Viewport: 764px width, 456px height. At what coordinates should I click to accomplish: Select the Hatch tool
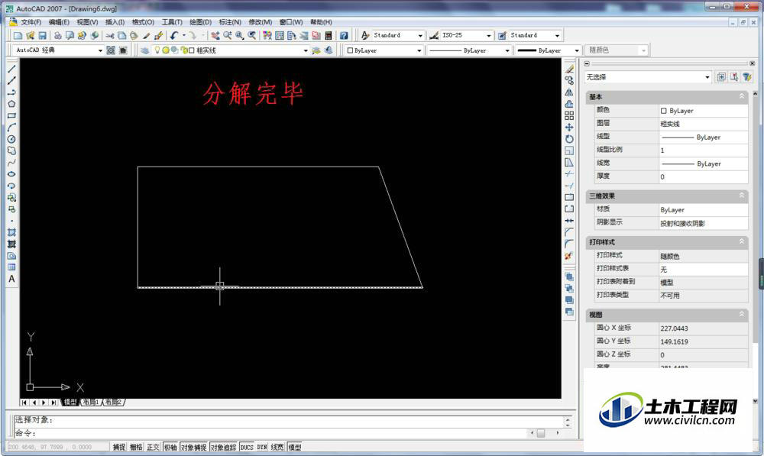point(11,233)
